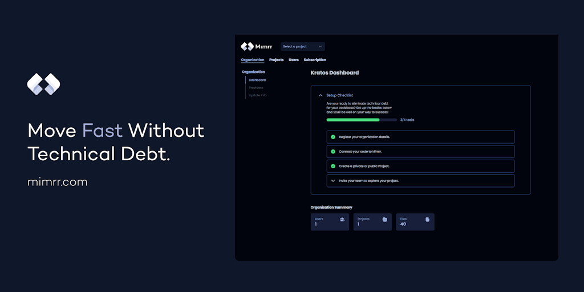Image resolution: width=584 pixels, height=292 pixels.
Task: Select the Organization sidebar heading
Action: (x=253, y=72)
